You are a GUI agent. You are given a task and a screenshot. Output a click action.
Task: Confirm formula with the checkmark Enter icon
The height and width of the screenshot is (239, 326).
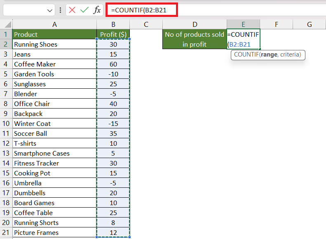tap(84, 10)
